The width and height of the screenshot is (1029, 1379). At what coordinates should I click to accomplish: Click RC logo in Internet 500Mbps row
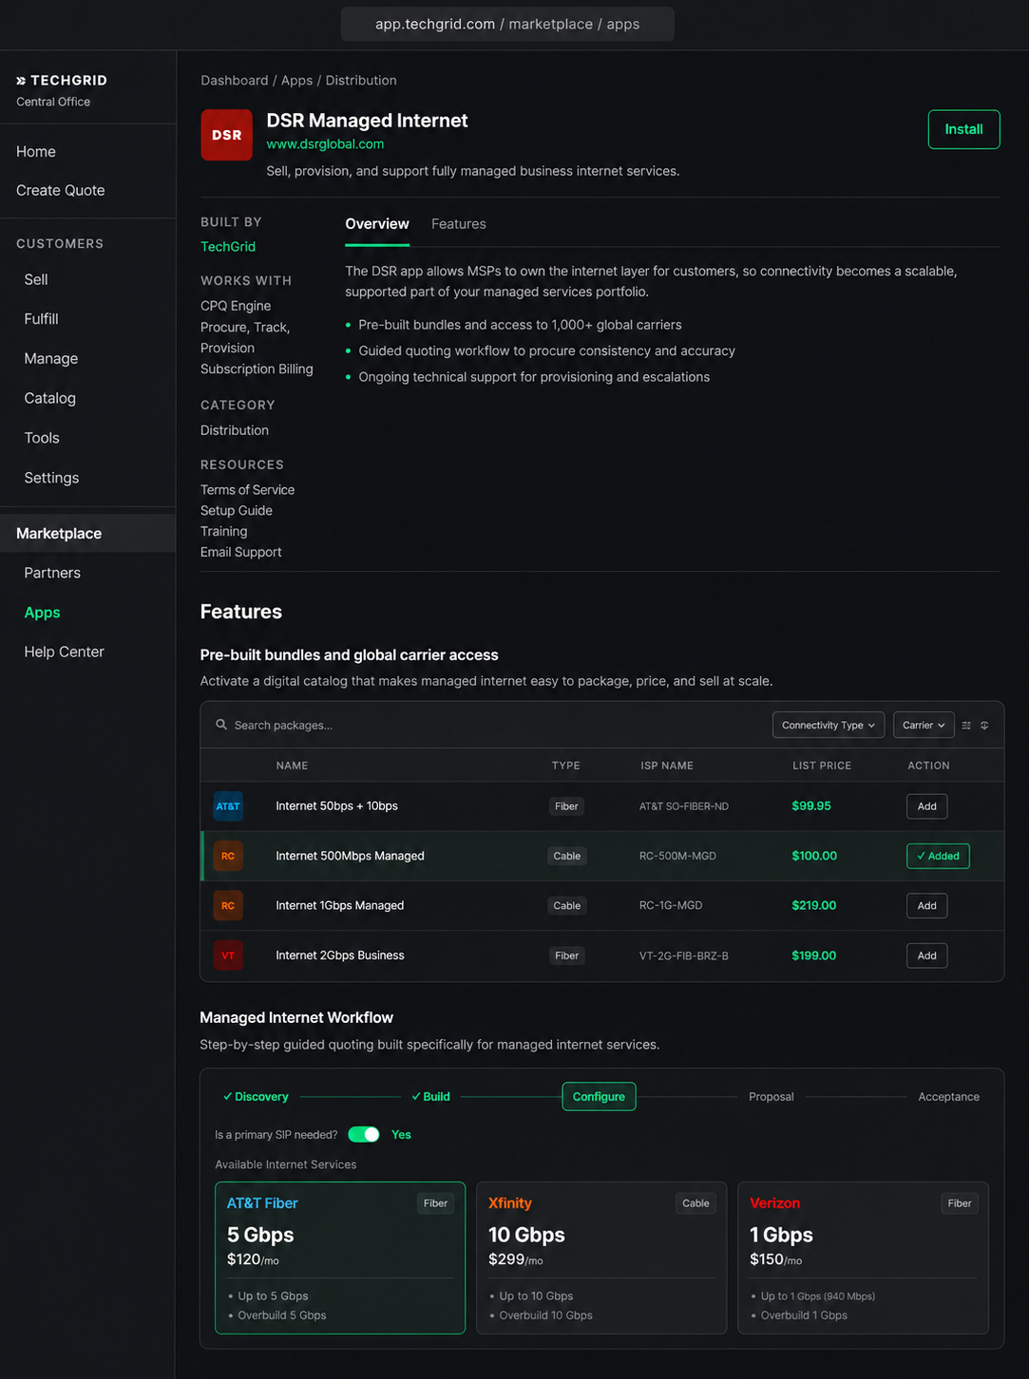click(228, 856)
